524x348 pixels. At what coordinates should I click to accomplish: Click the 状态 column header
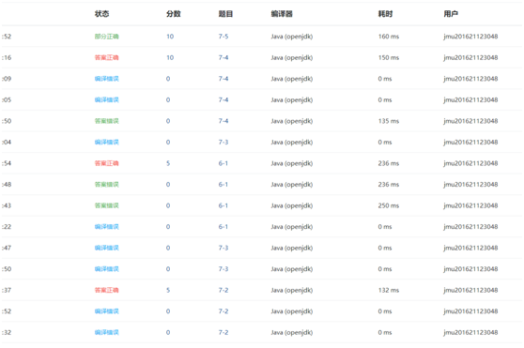(102, 14)
